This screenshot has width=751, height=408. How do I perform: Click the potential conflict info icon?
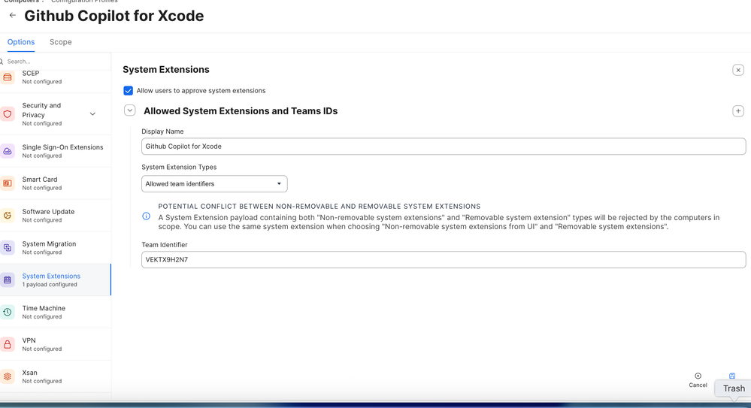146,216
